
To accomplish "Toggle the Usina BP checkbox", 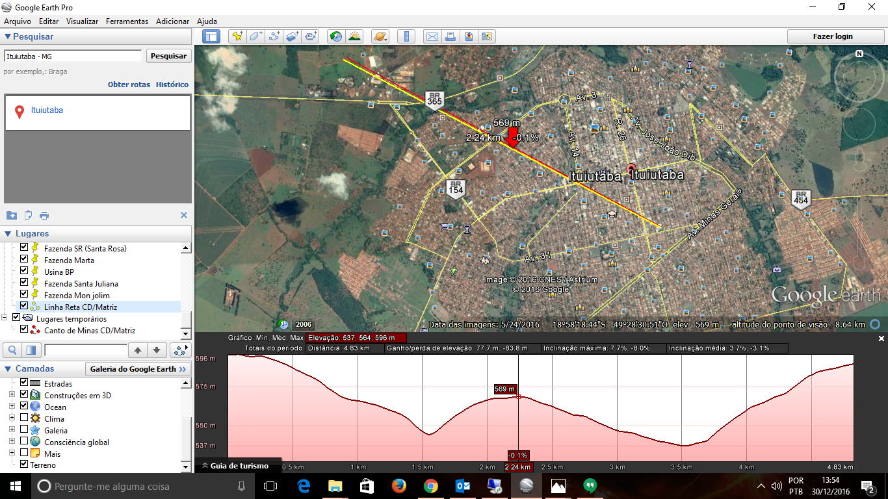I will [x=24, y=272].
